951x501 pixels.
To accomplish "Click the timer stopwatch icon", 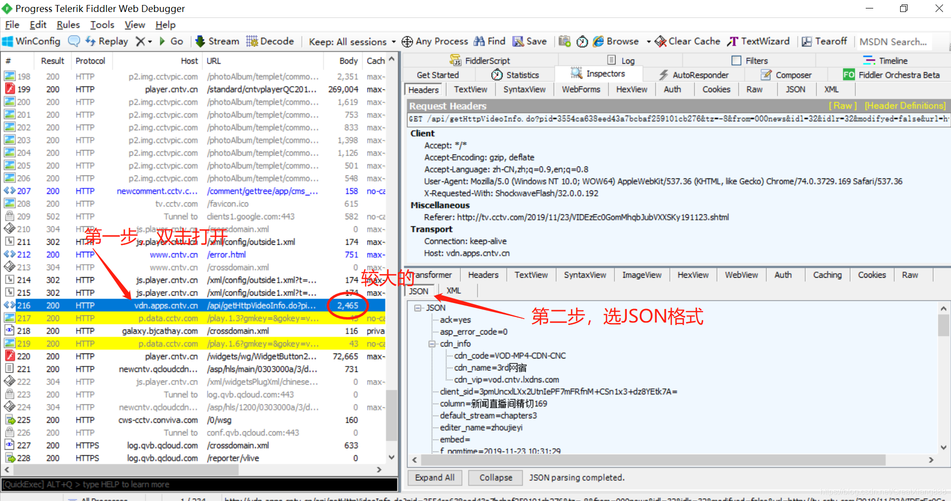I will 582,41.
